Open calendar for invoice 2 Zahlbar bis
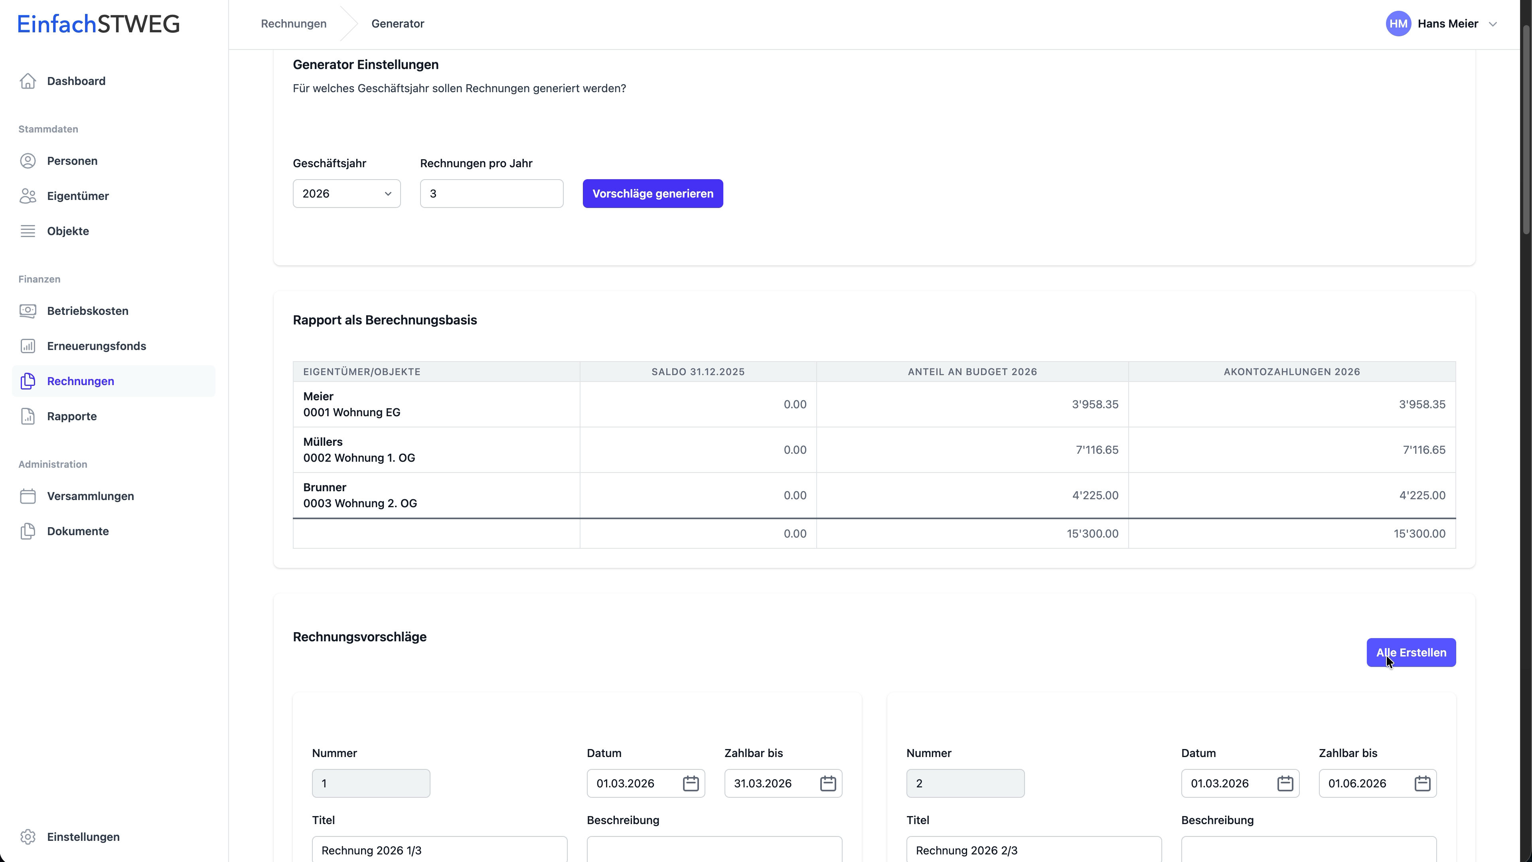This screenshot has width=1532, height=862. tap(1422, 783)
